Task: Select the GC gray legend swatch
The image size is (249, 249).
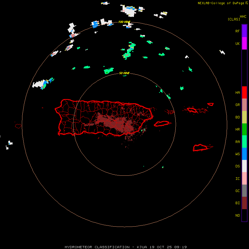Action: [244, 191]
